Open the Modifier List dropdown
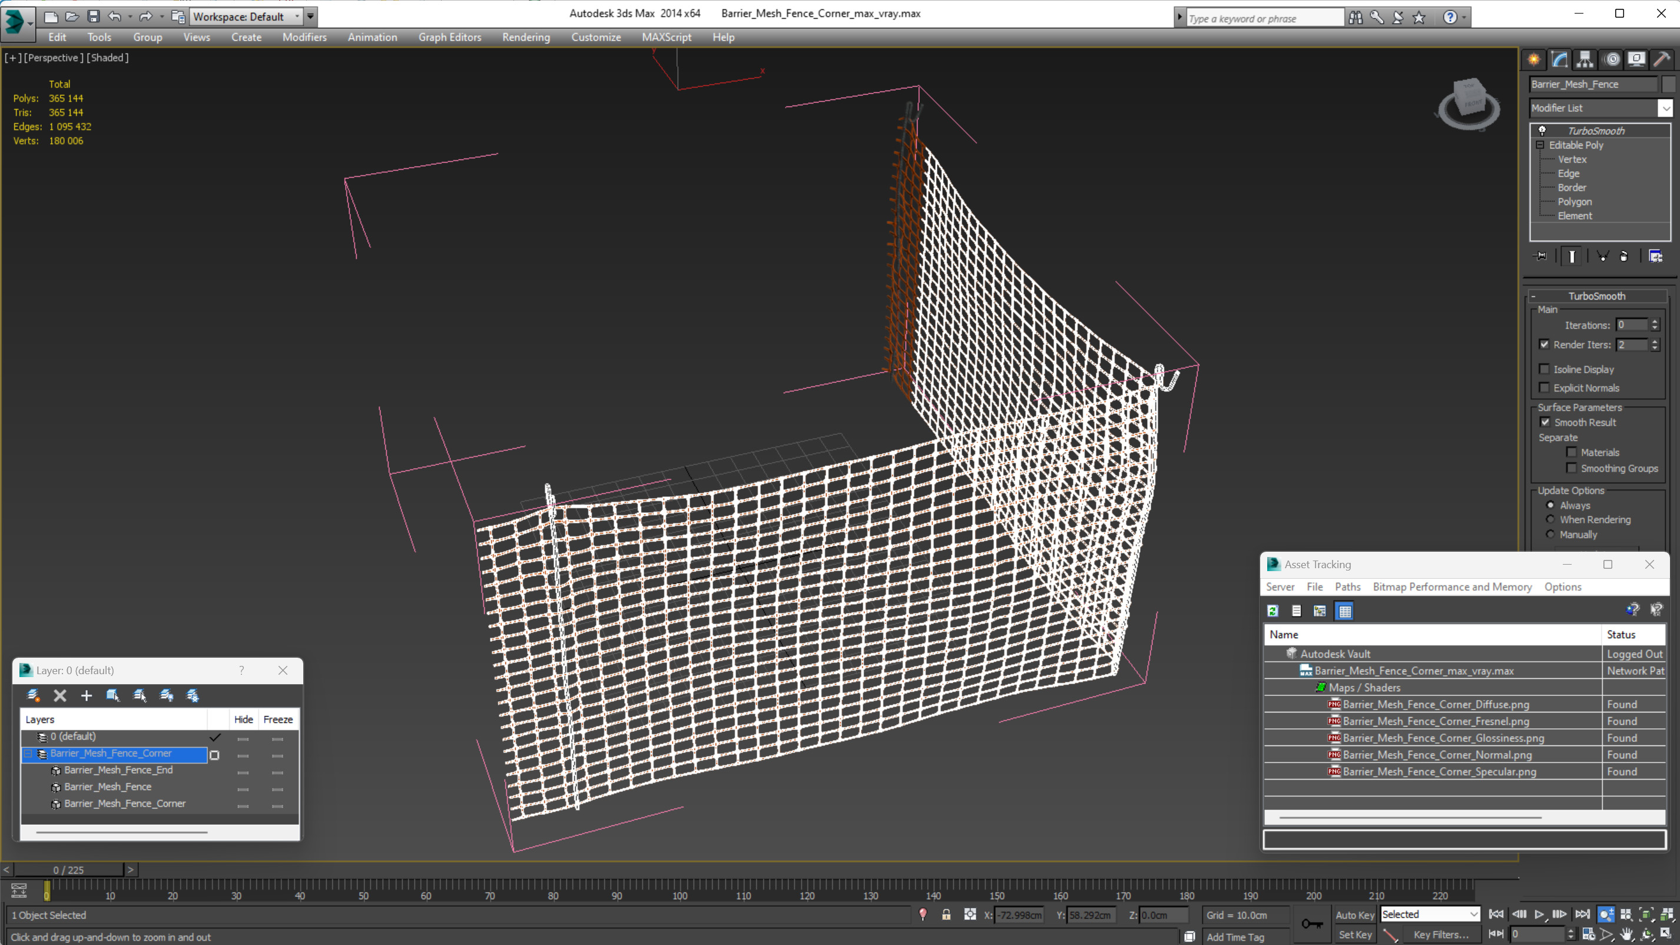 (1601, 108)
